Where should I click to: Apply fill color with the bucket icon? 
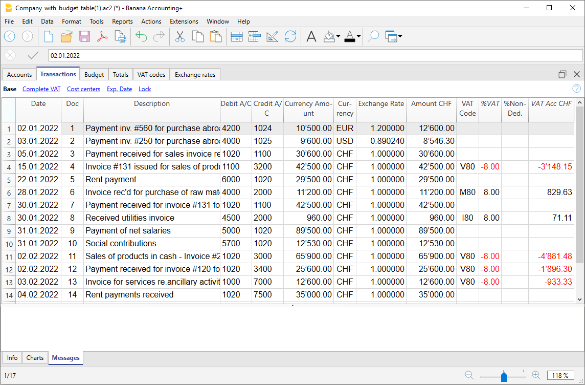(x=329, y=36)
